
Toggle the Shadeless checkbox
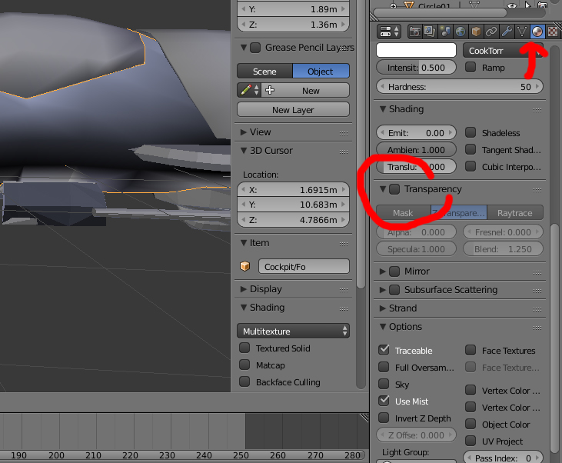click(x=471, y=133)
